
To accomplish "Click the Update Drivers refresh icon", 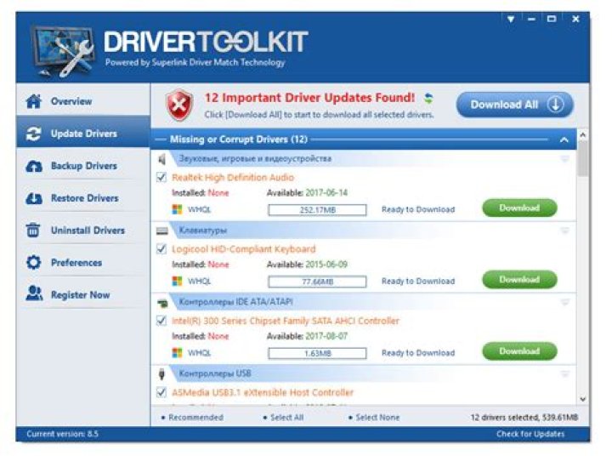I will (x=33, y=134).
